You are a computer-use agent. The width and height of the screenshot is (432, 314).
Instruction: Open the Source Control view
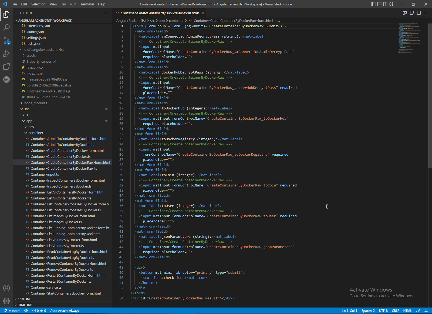(6, 41)
